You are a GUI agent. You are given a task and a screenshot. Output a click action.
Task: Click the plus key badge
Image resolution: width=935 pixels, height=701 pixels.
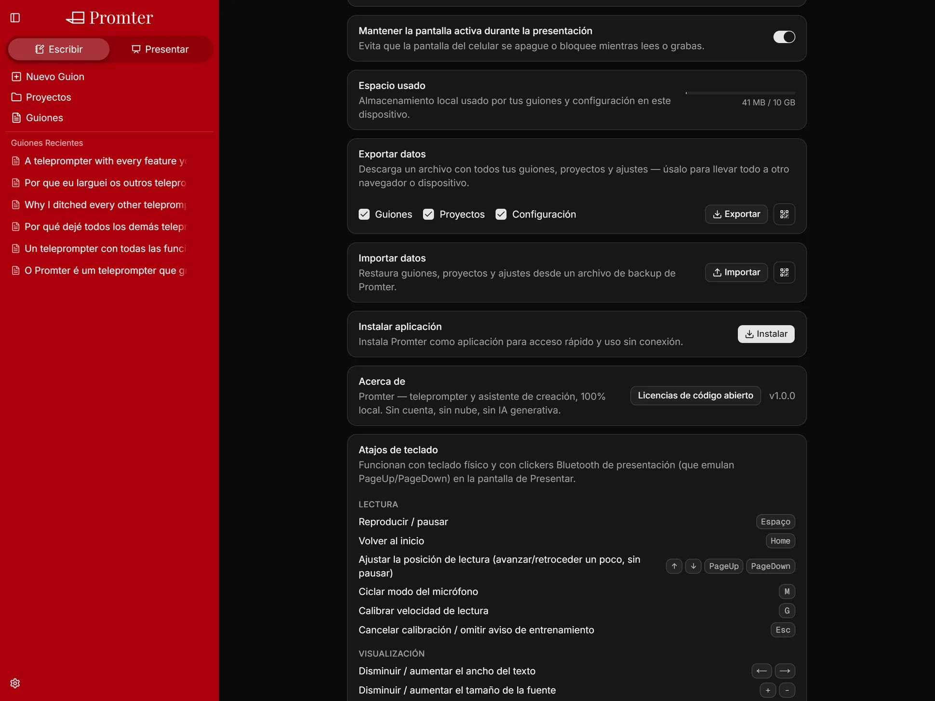[x=768, y=690]
